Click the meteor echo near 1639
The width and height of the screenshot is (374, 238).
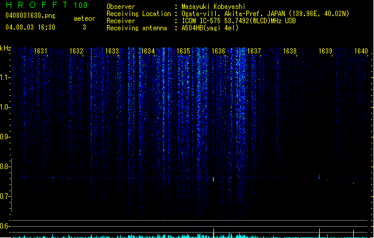click(x=319, y=177)
